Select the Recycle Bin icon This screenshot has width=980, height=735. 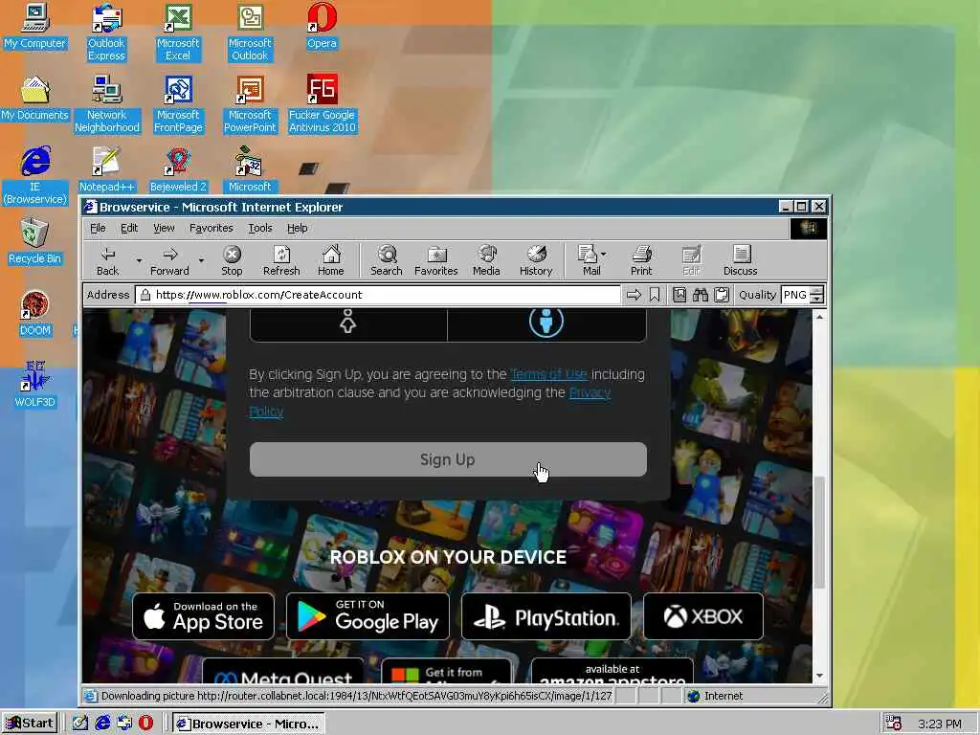tap(34, 241)
